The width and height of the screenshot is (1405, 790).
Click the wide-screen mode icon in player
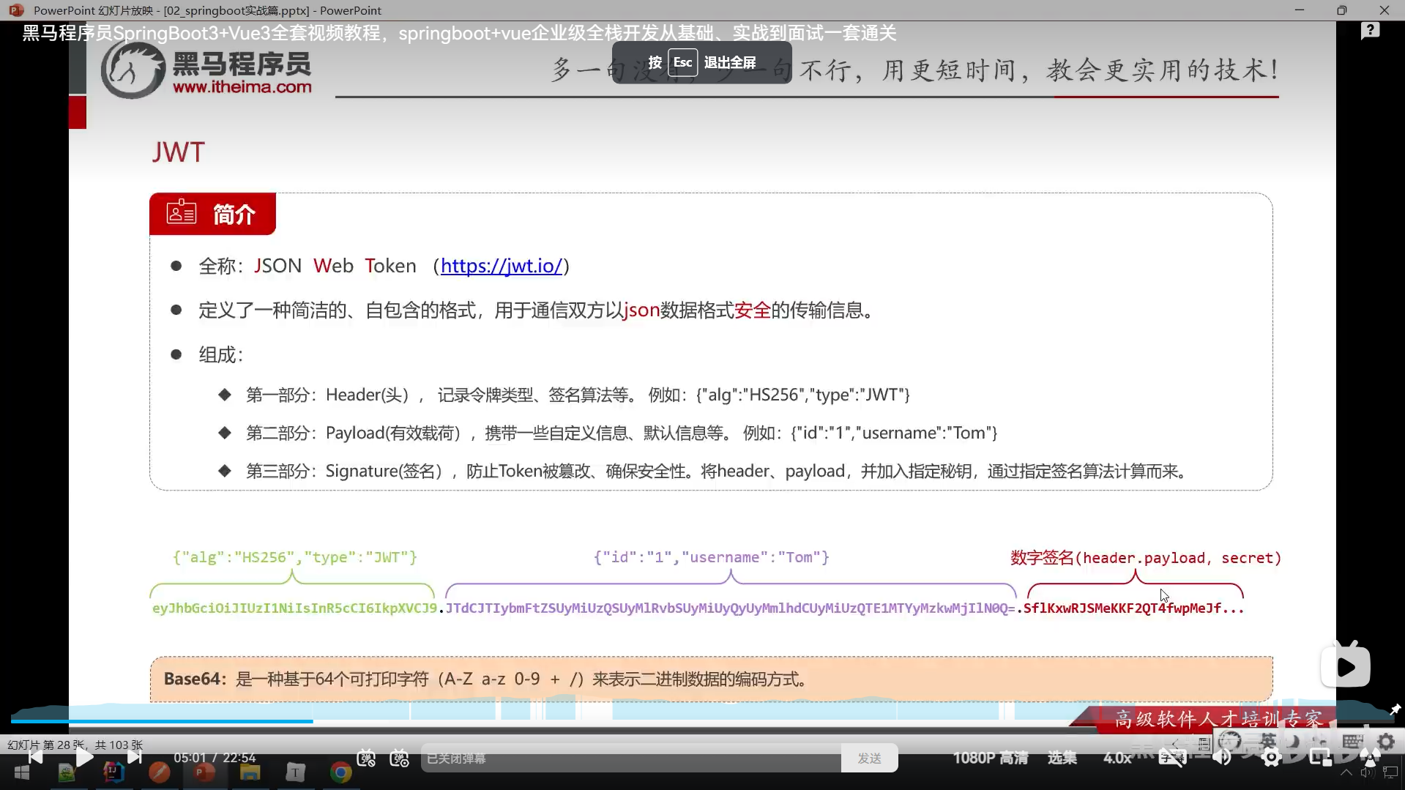coord(1370,756)
